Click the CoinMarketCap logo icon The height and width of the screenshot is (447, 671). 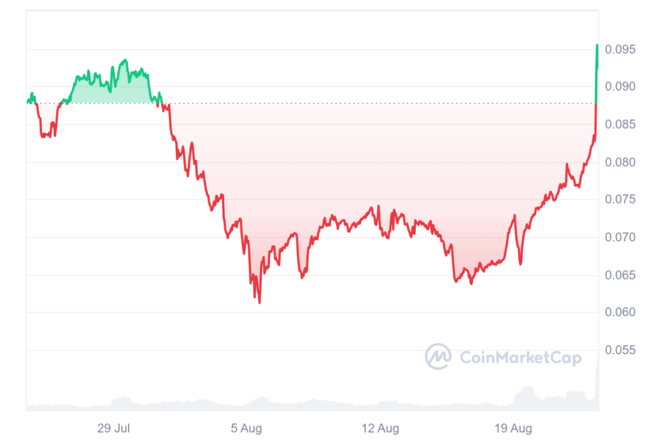[438, 357]
